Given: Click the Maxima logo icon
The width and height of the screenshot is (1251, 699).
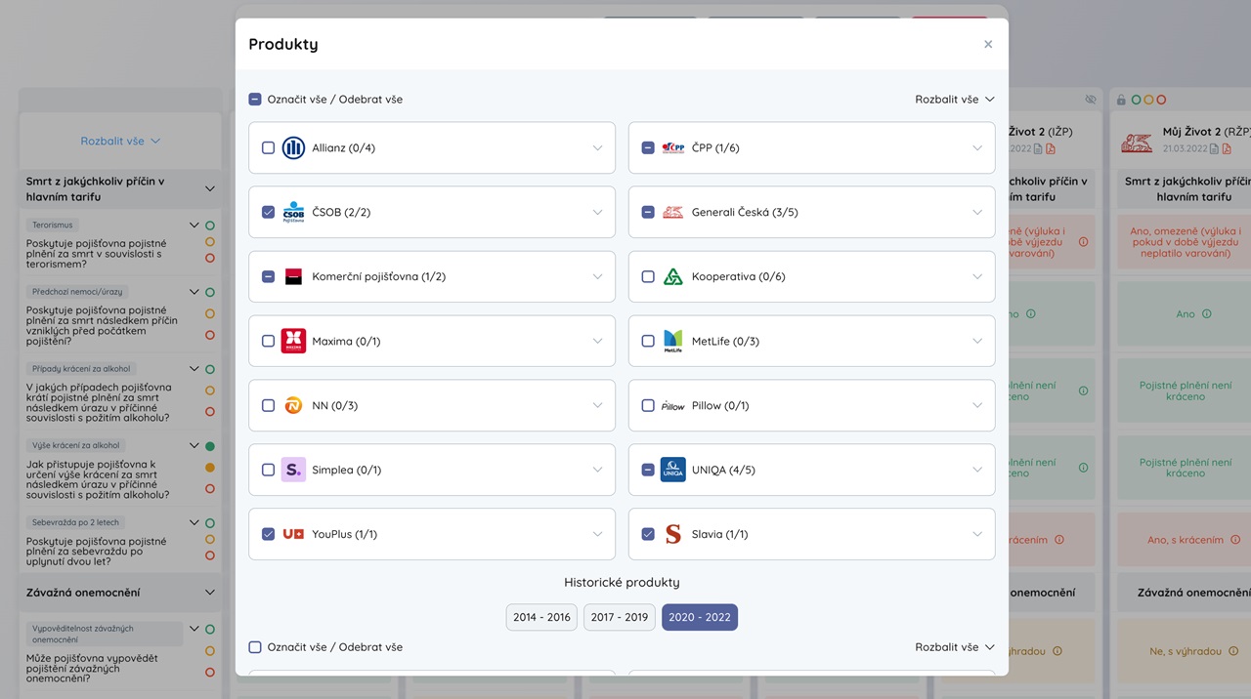Looking at the screenshot, I should click(x=293, y=341).
